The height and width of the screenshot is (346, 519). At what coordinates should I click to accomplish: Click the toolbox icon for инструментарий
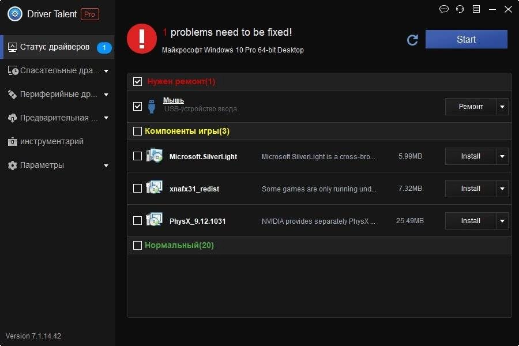point(12,142)
